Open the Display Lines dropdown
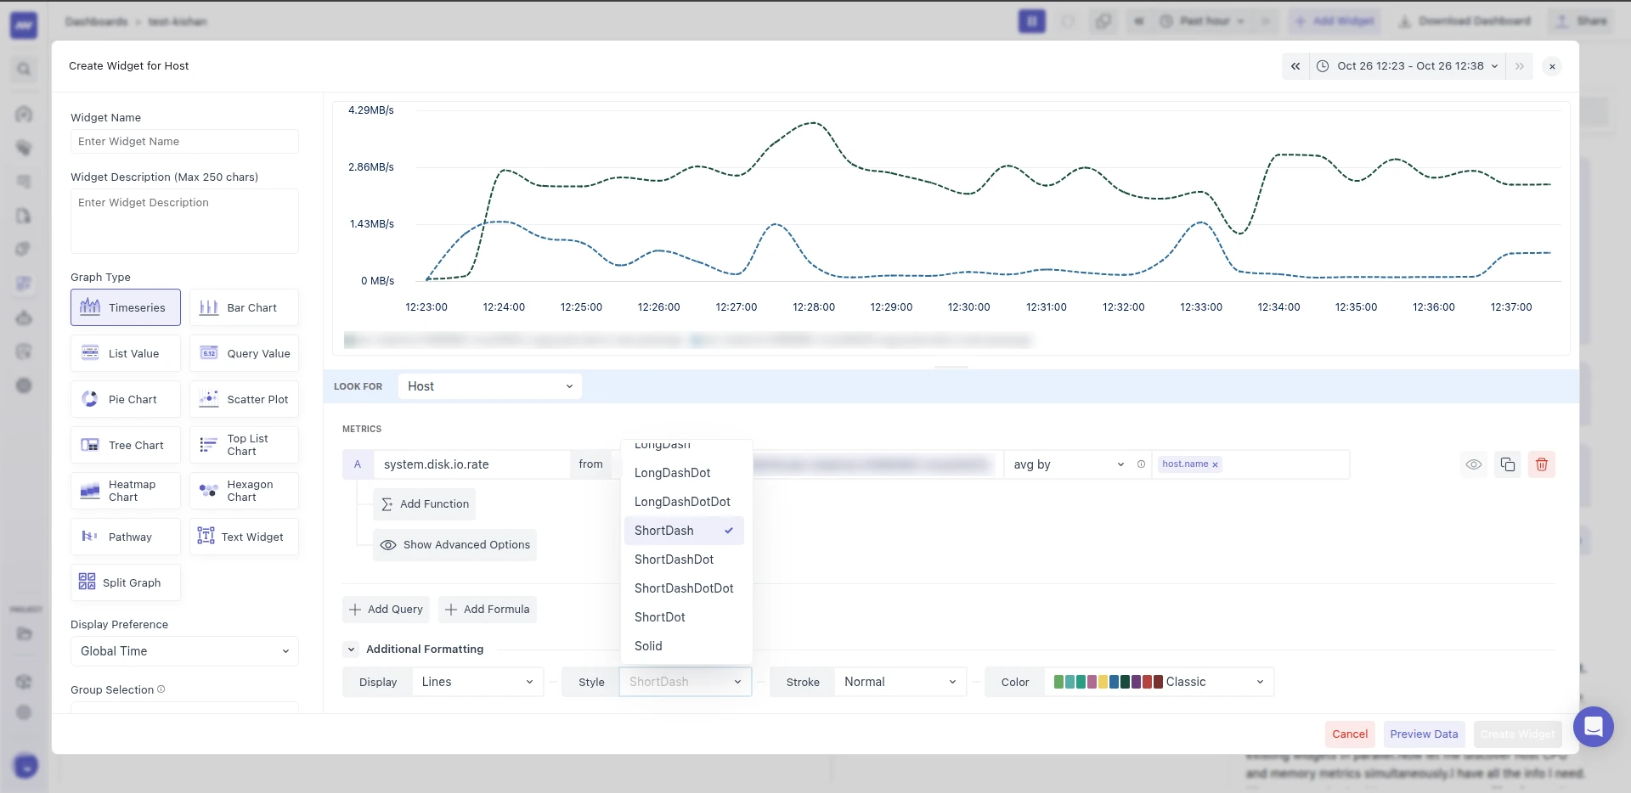 click(x=477, y=682)
